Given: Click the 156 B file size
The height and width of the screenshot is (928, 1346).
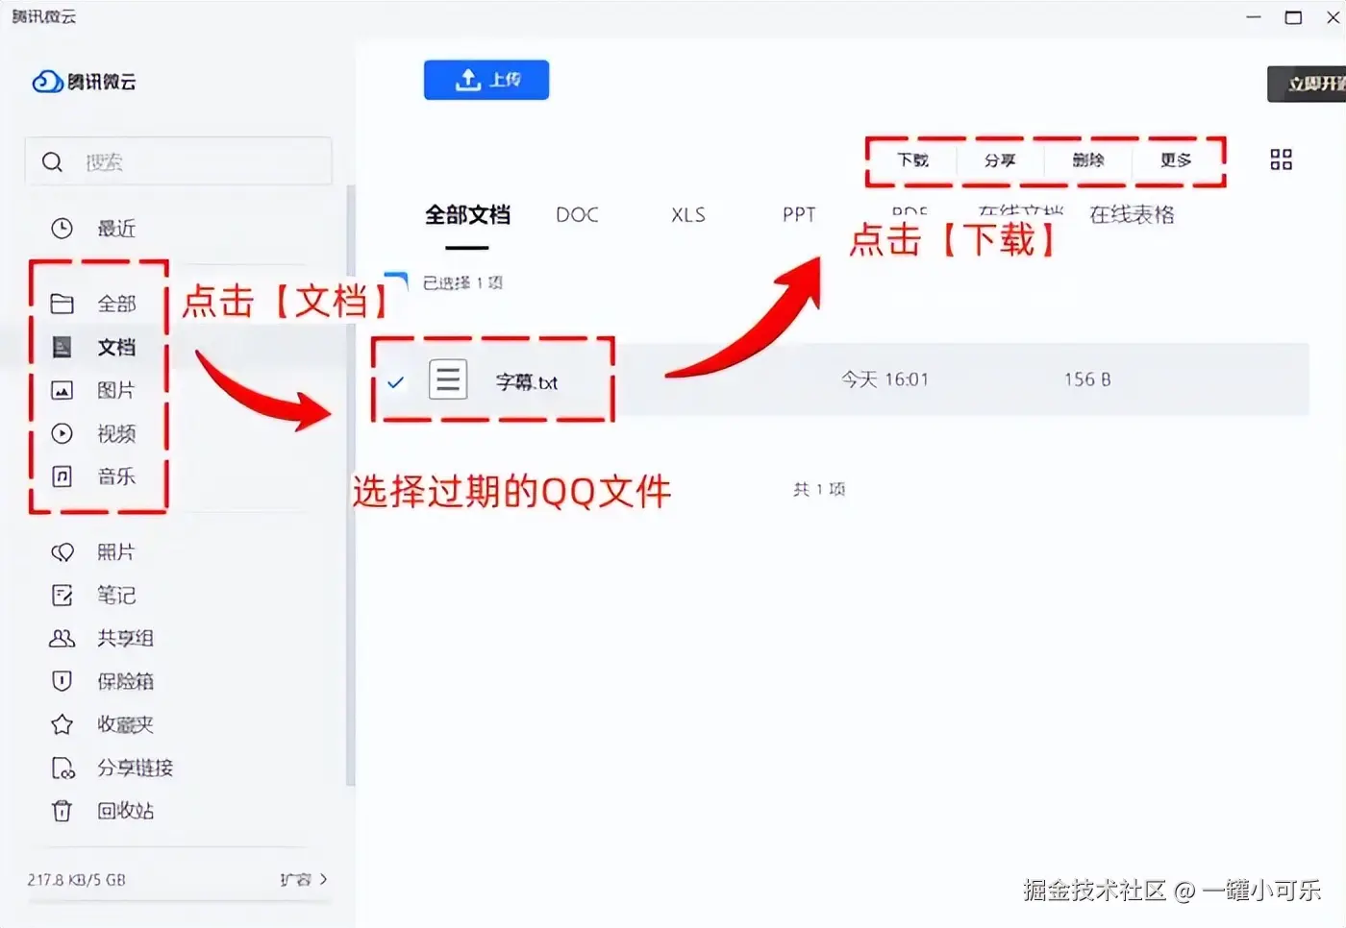Looking at the screenshot, I should tap(1087, 379).
